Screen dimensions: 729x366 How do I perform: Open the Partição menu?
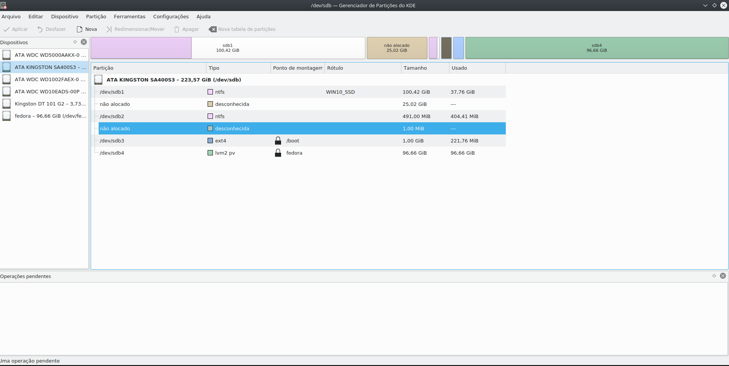click(x=96, y=17)
